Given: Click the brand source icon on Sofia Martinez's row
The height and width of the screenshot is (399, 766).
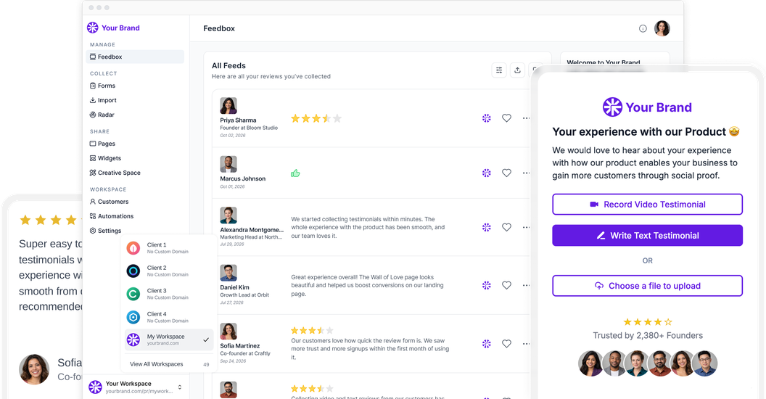Looking at the screenshot, I should click(487, 344).
